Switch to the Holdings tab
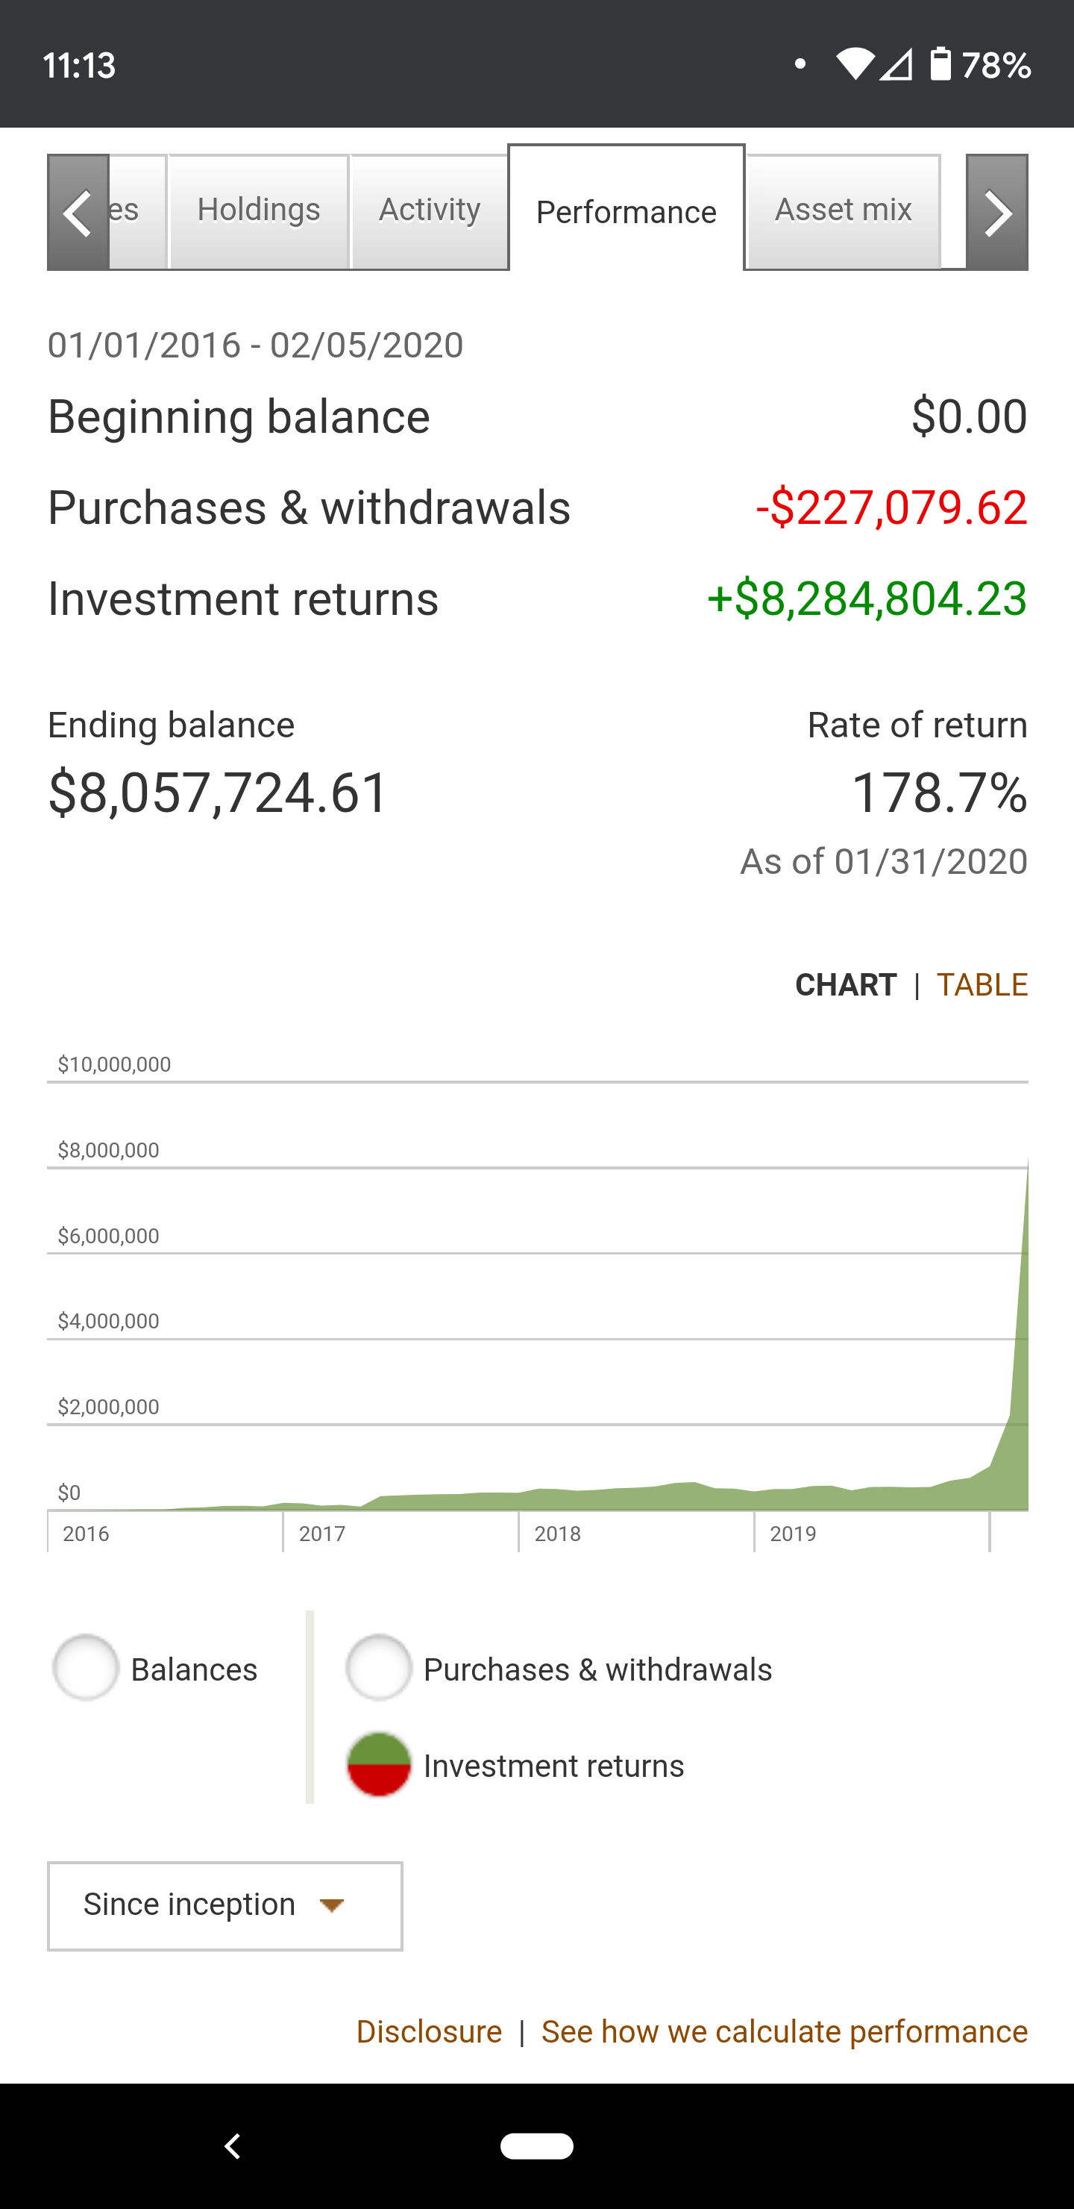This screenshot has height=2209, width=1074. (x=258, y=210)
